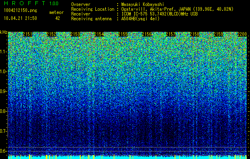Click the Receiver field label
The height and width of the screenshot is (159, 250).
click(81, 14)
